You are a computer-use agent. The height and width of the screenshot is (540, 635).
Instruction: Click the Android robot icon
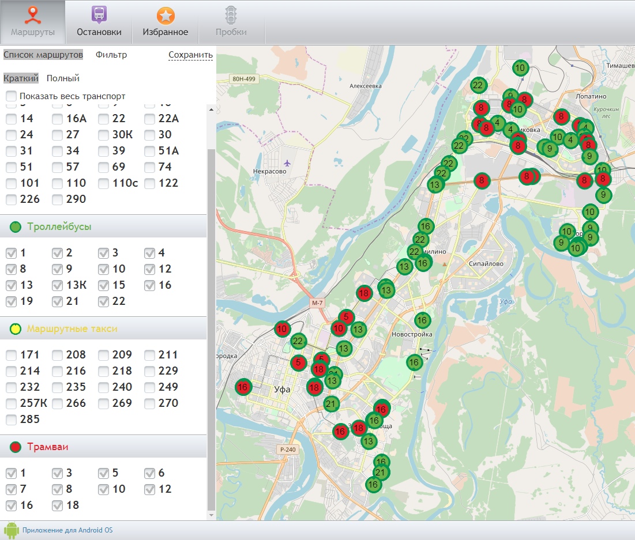point(11,530)
